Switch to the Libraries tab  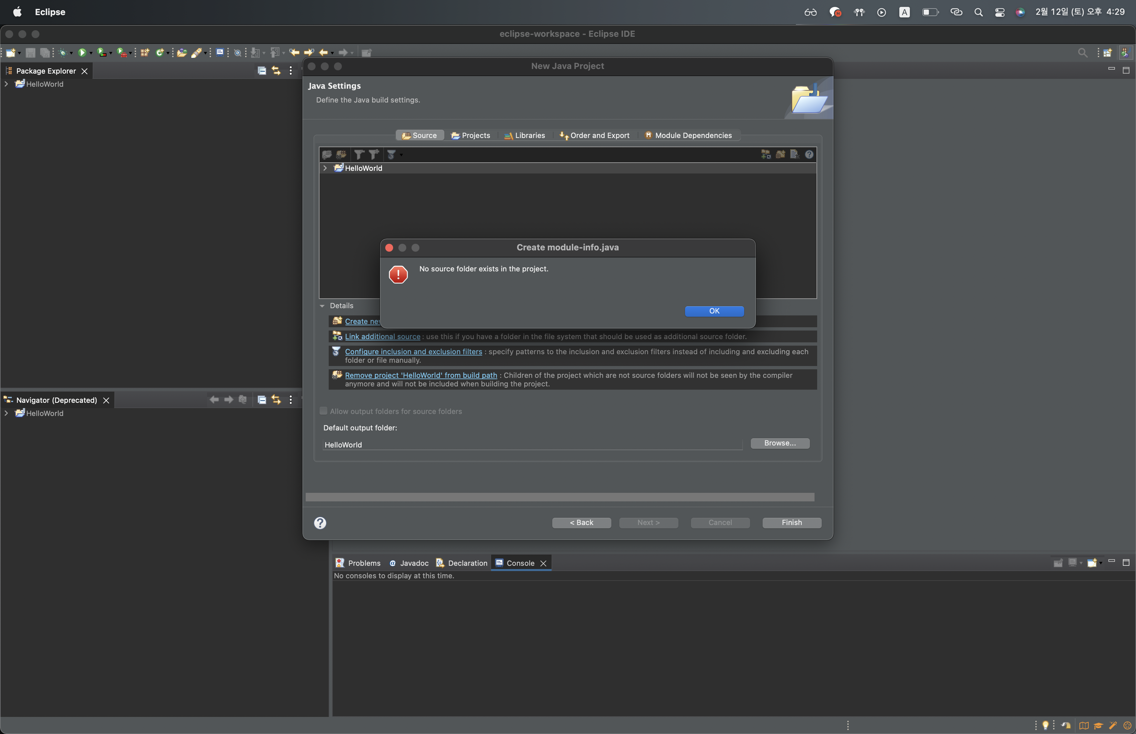click(x=524, y=135)
